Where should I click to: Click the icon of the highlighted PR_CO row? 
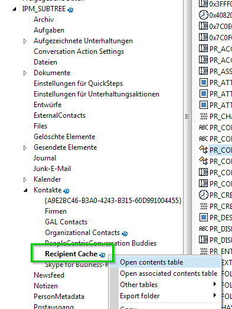pos(203,150)
